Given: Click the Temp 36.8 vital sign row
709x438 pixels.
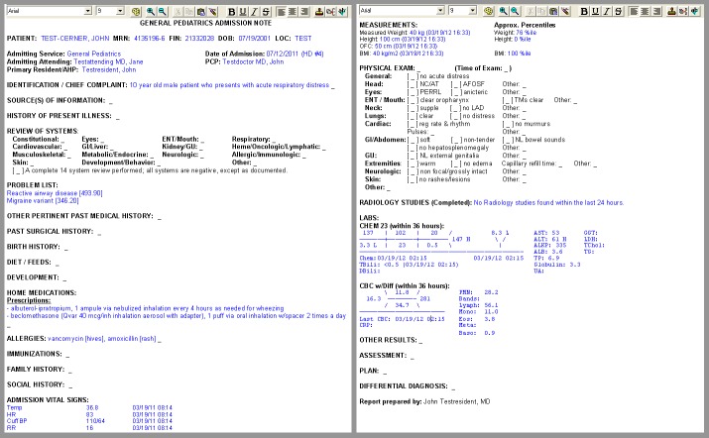Looking at the screenshot, I should 89,407.
